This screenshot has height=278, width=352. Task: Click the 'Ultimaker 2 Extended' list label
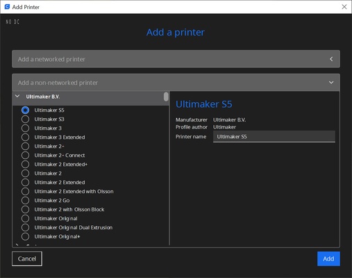pos(60,182)
